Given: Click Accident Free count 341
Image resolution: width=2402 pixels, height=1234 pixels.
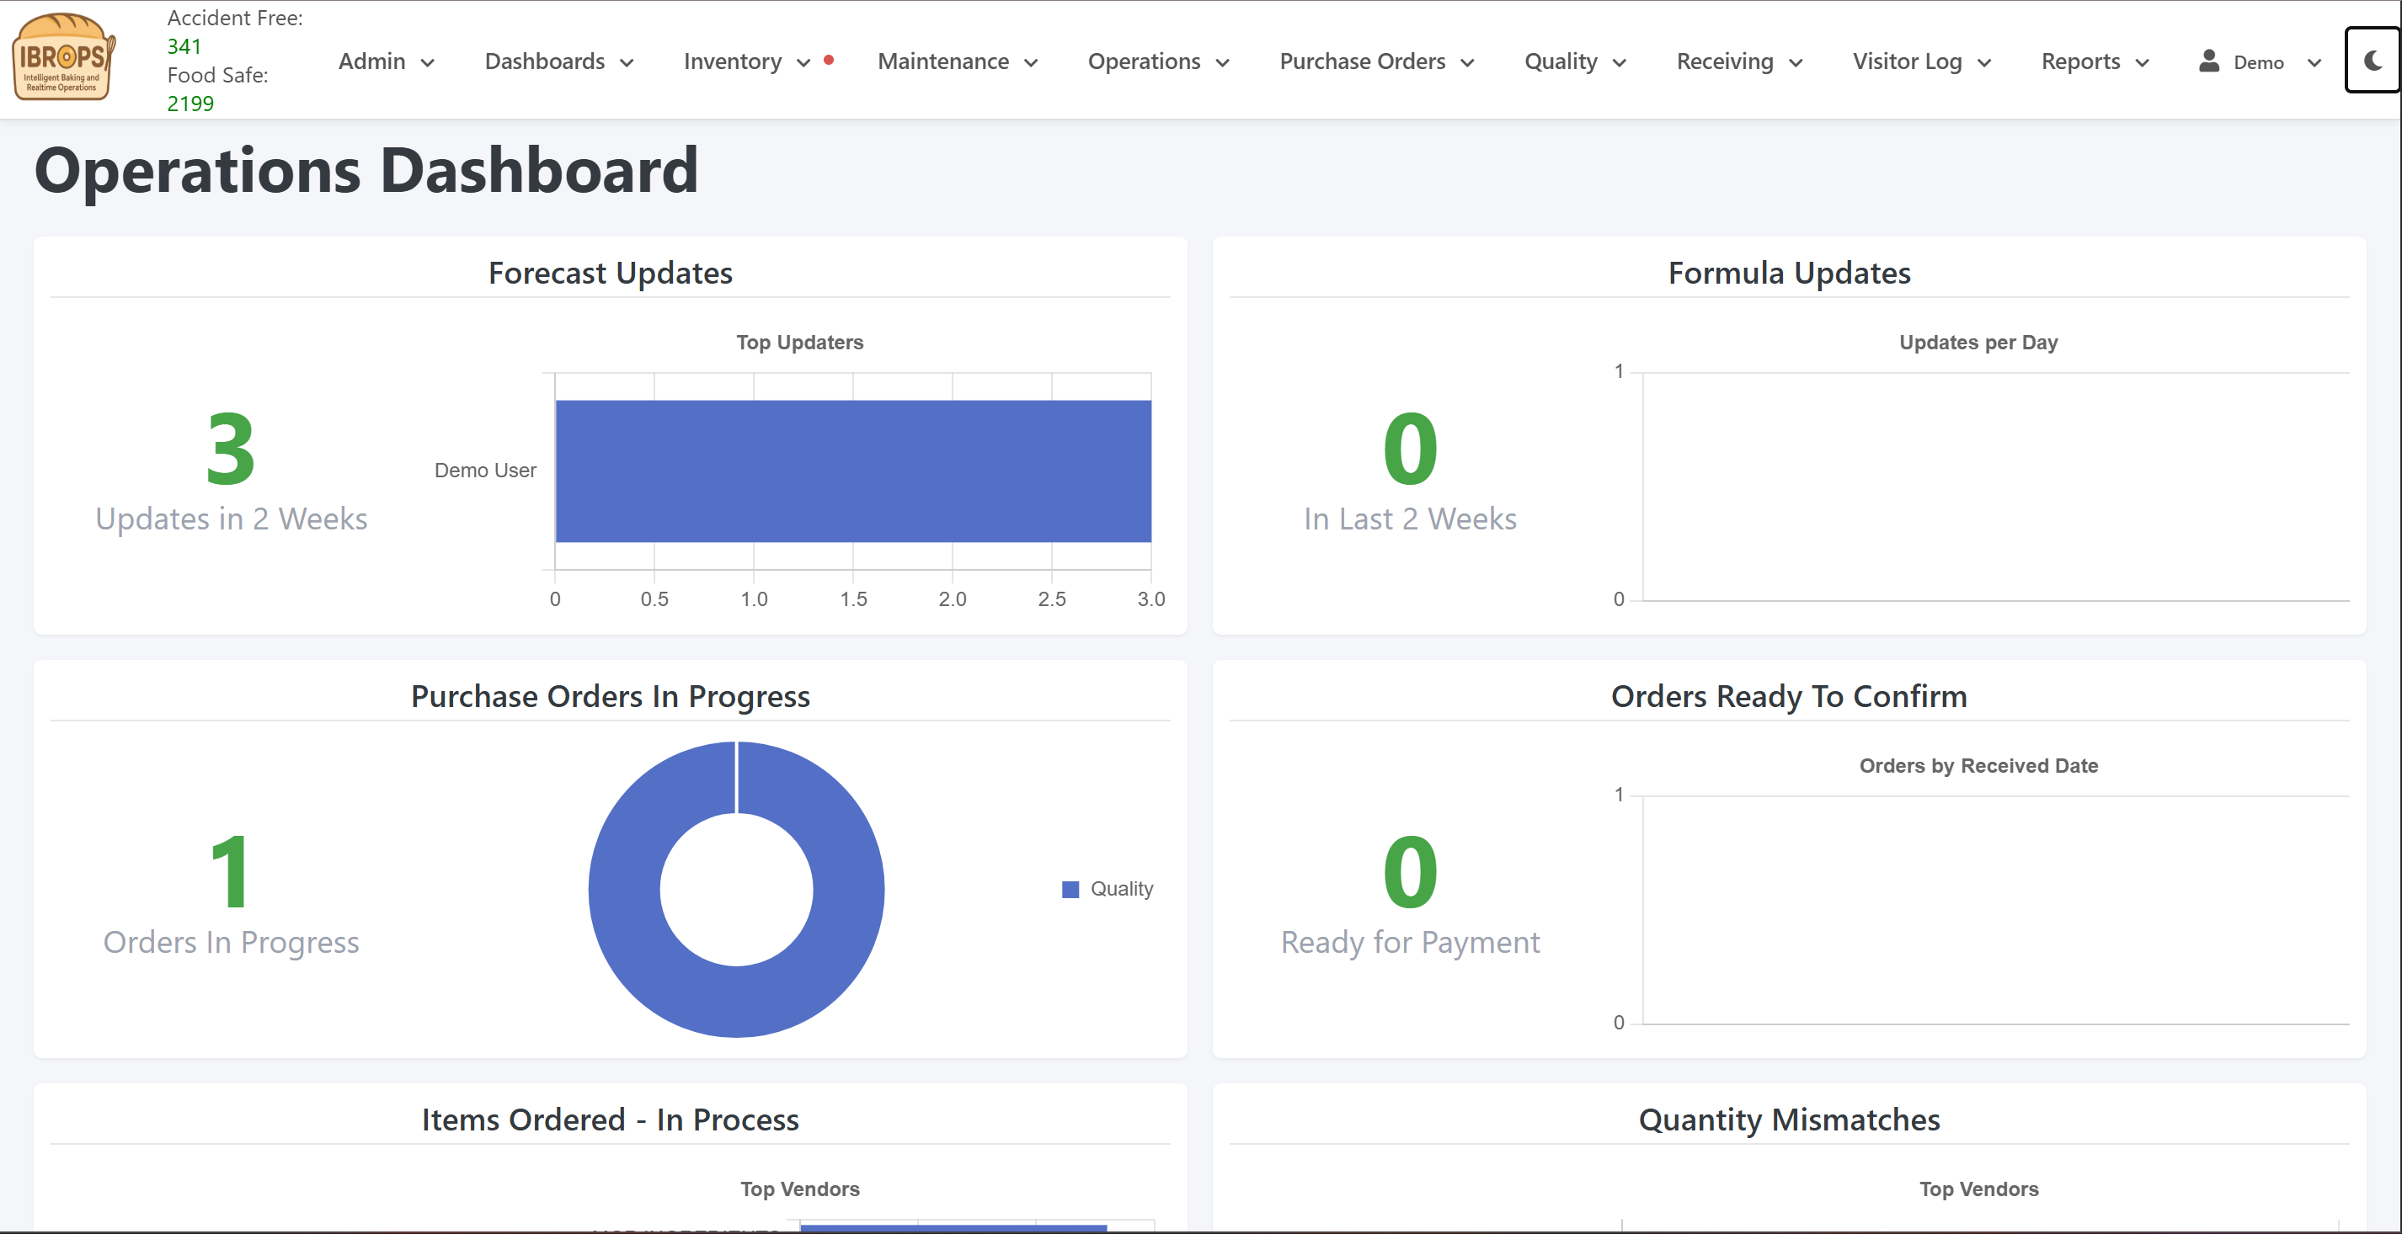Looking at the screenshot, I should [x=184, y=45].
